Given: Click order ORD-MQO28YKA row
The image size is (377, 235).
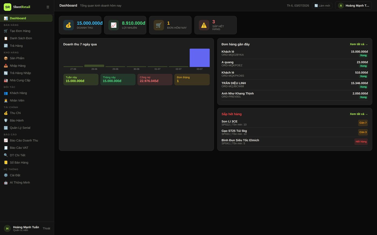Looking at the screenshot, I should point(295,53).
